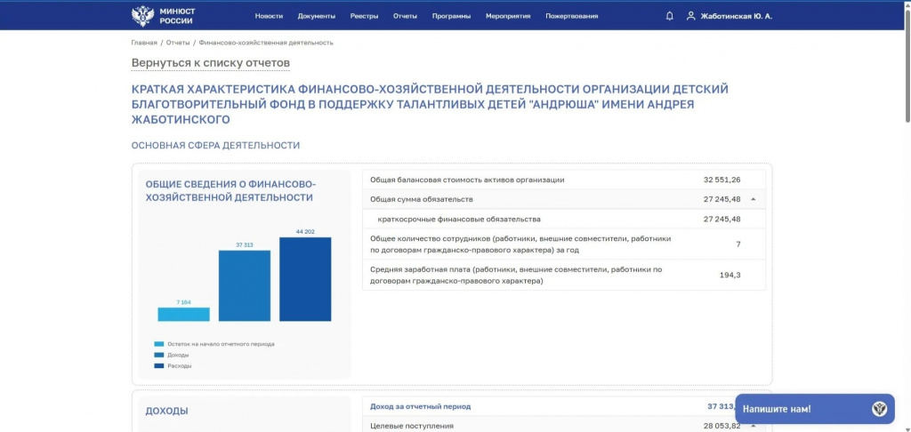Image resolution: width=911 pixels, height=432 pixels.
Task: Select the average salary value 194,3
Action: [730, 276]
